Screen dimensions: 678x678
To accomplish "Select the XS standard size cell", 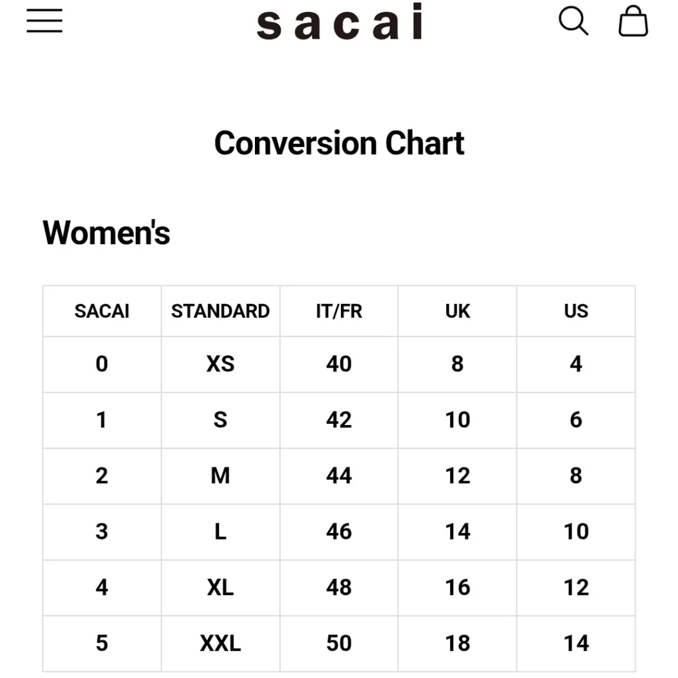I will (220, 364).
